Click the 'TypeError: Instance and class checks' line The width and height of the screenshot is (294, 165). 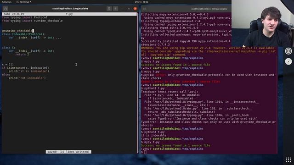click(208, 122)
